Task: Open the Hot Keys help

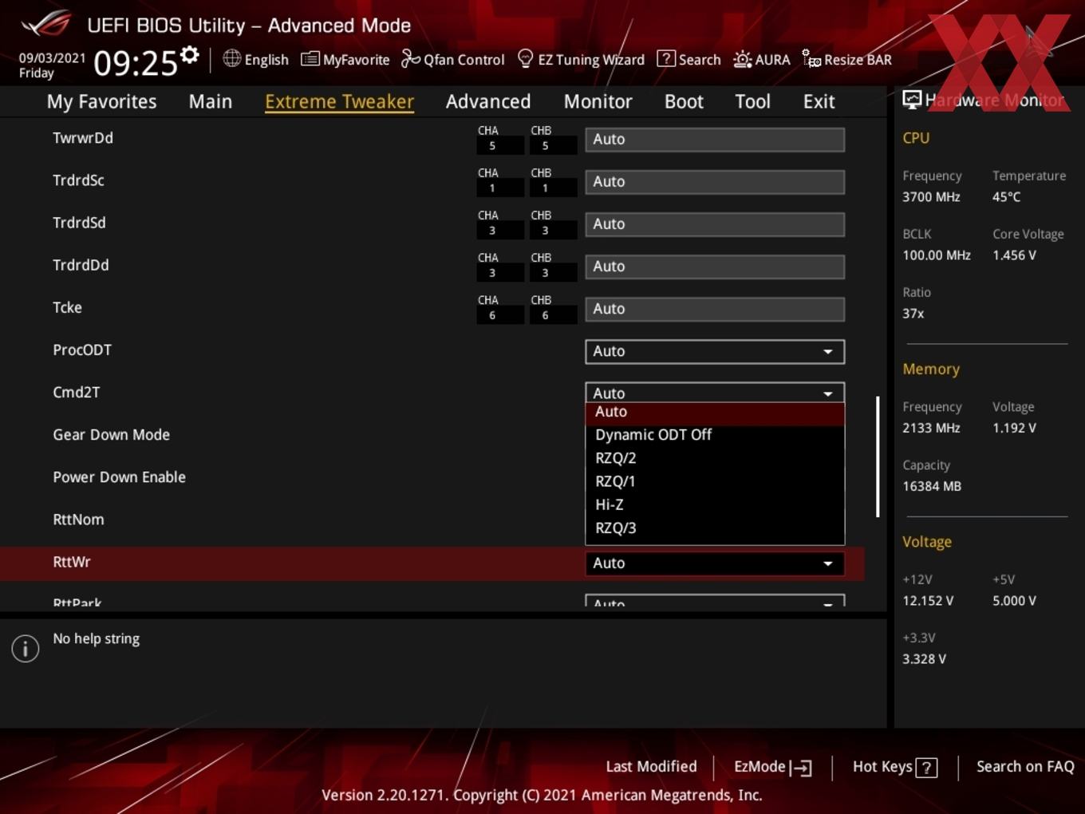Action: [x=894, y=767]
